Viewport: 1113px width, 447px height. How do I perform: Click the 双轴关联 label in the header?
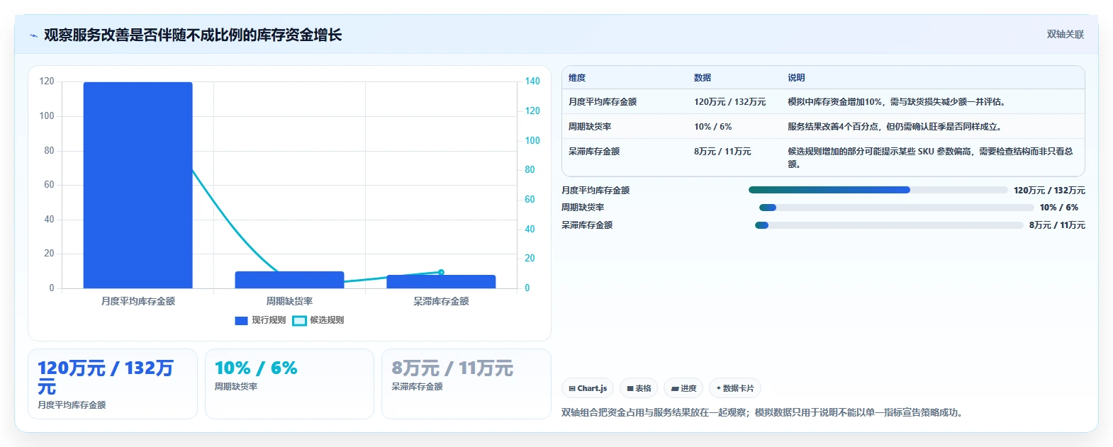coord(1065,34)
